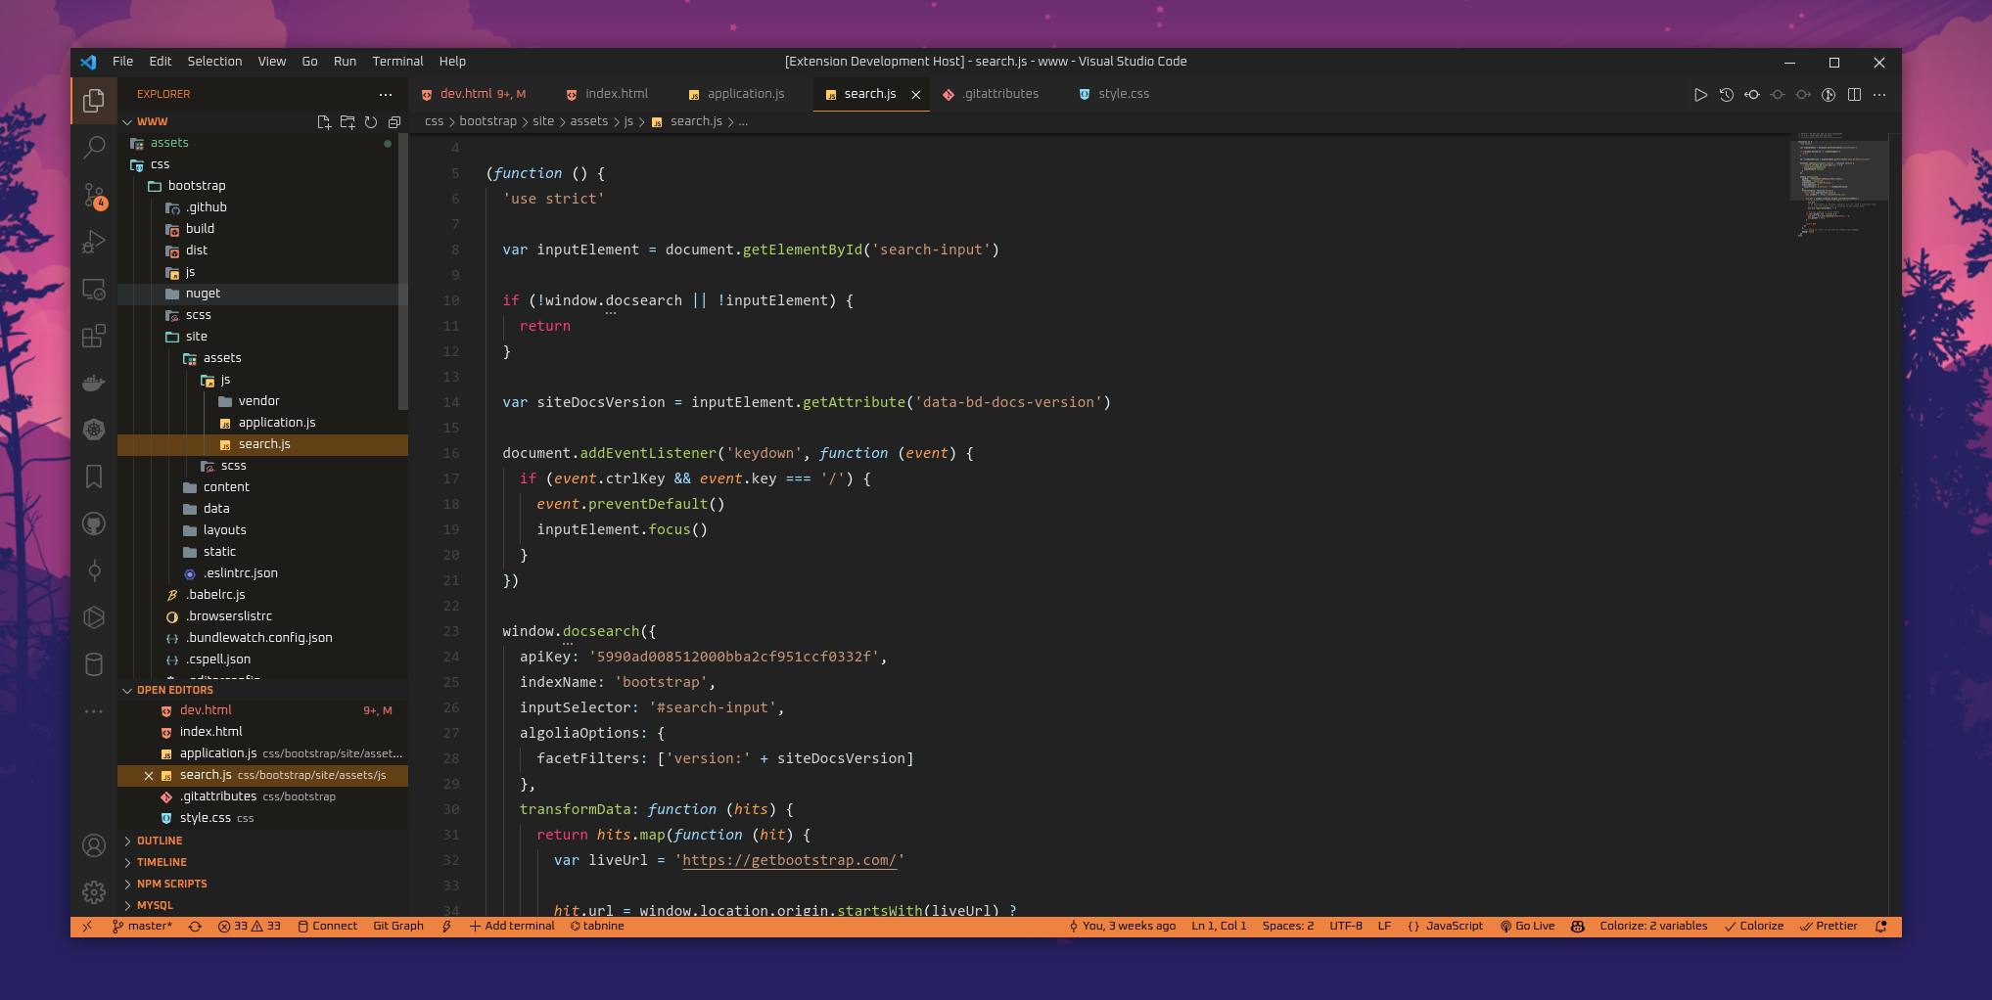Click the code minimap
Viewport: 1992px width, 1000px height.
1837,183
